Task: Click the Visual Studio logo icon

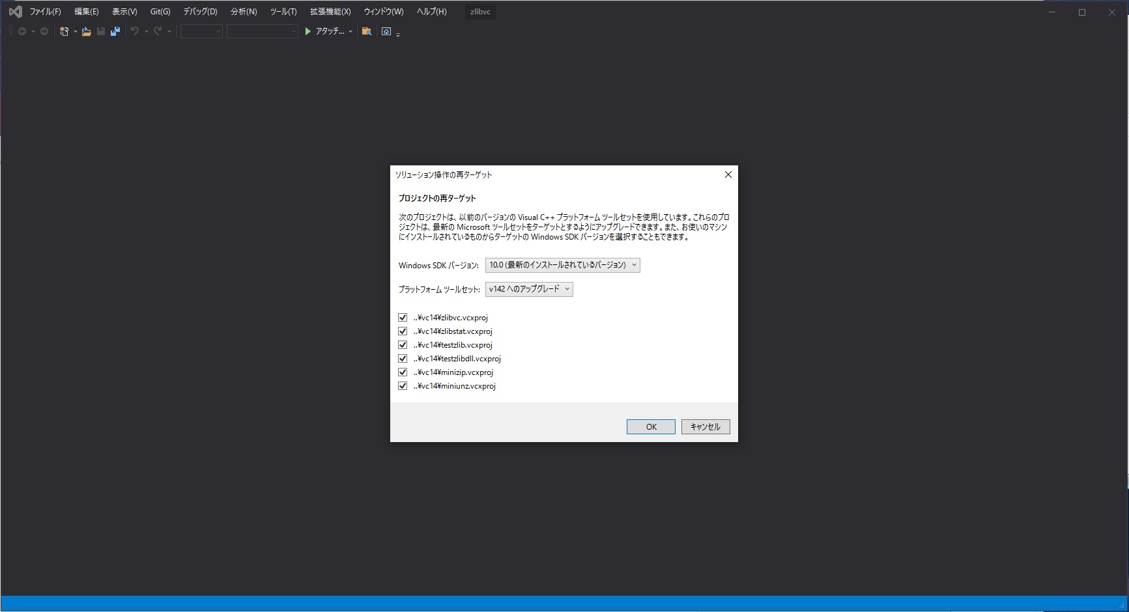Action: (x=14, y=11)
